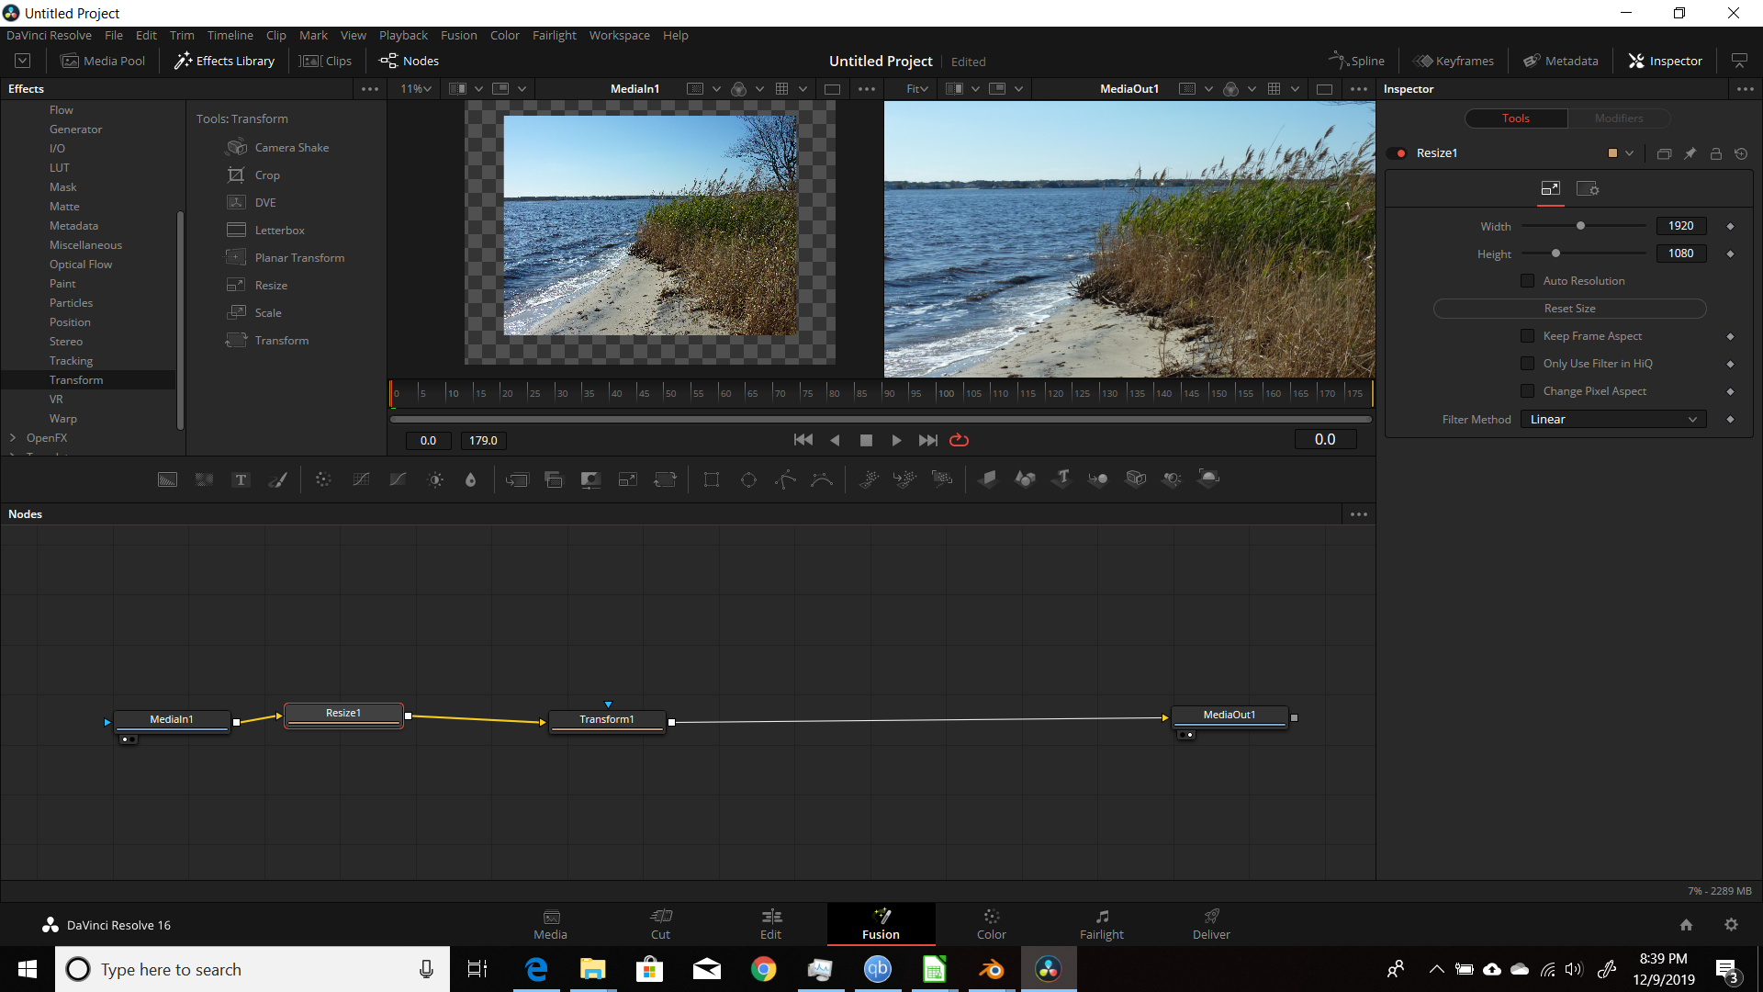Add a Paint node from toolbar
This screenshot has width=1763, height=992.
click(x=277, y=479)
